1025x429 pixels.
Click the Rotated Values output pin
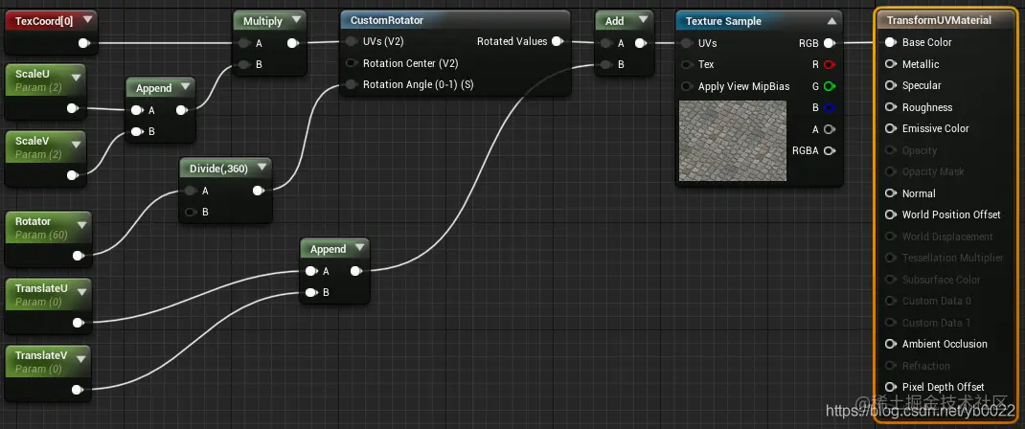(557, 41)
